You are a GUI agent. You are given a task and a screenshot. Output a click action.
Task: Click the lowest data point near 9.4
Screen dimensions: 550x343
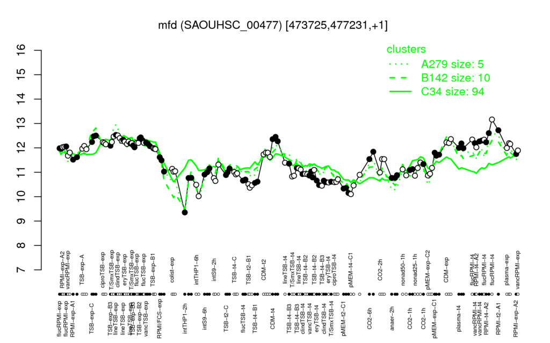point(185,212)
